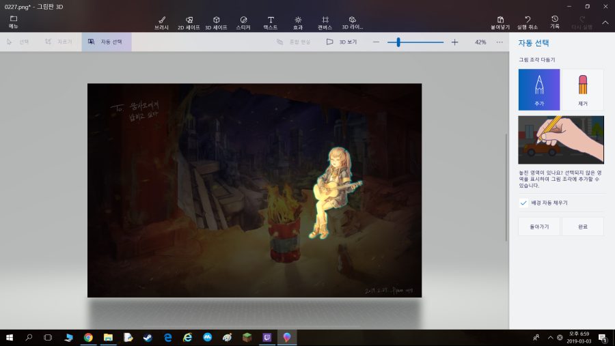The width and height of the screenshot is (615, 346).
Task: Show hidden system tray icons
Action: pyautogui.click(x=550, y=337)
